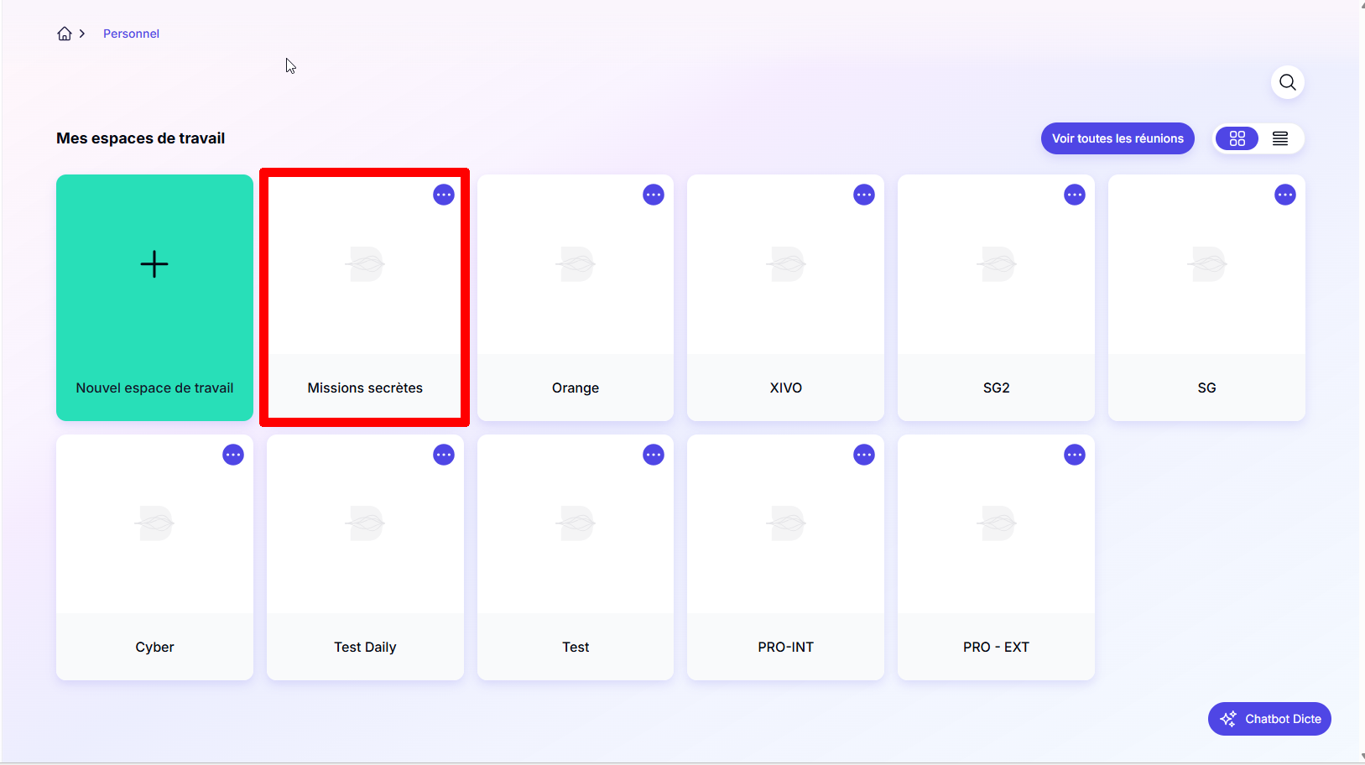
Task: Open options menu for Orange workspace
Action: coord(654,195)
